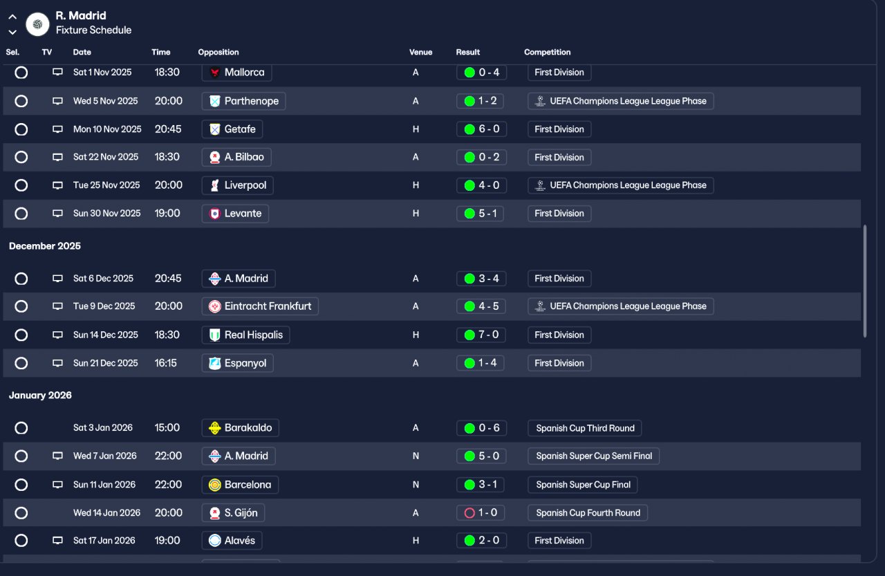Open the 0 - 4 result against Mallorca
The width and height of the screenshot is (885, 576).
coord(482,72)
